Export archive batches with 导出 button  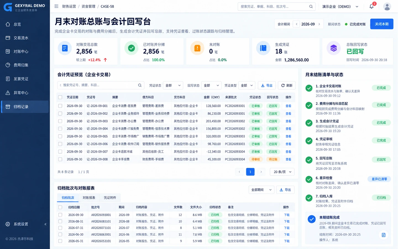[285, 190]
